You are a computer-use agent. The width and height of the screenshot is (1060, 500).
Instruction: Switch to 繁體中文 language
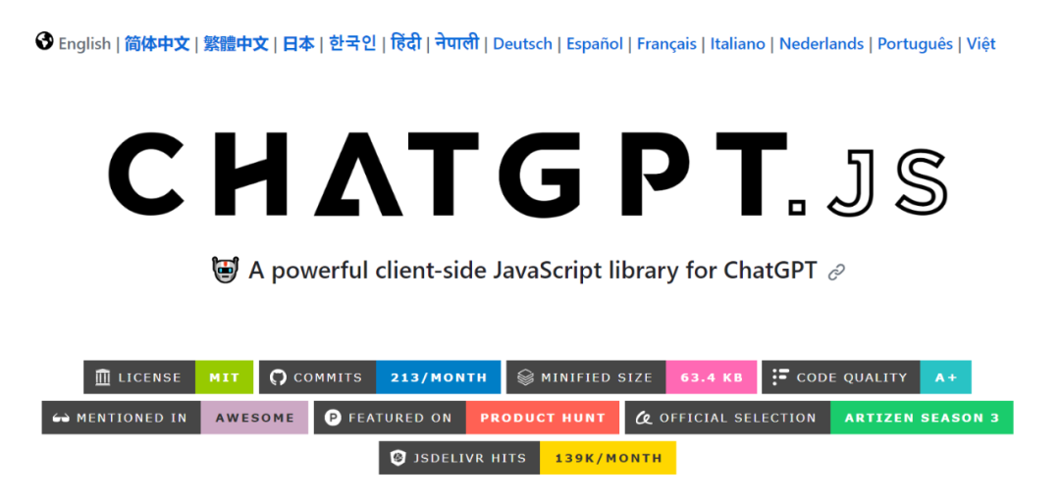236,44
